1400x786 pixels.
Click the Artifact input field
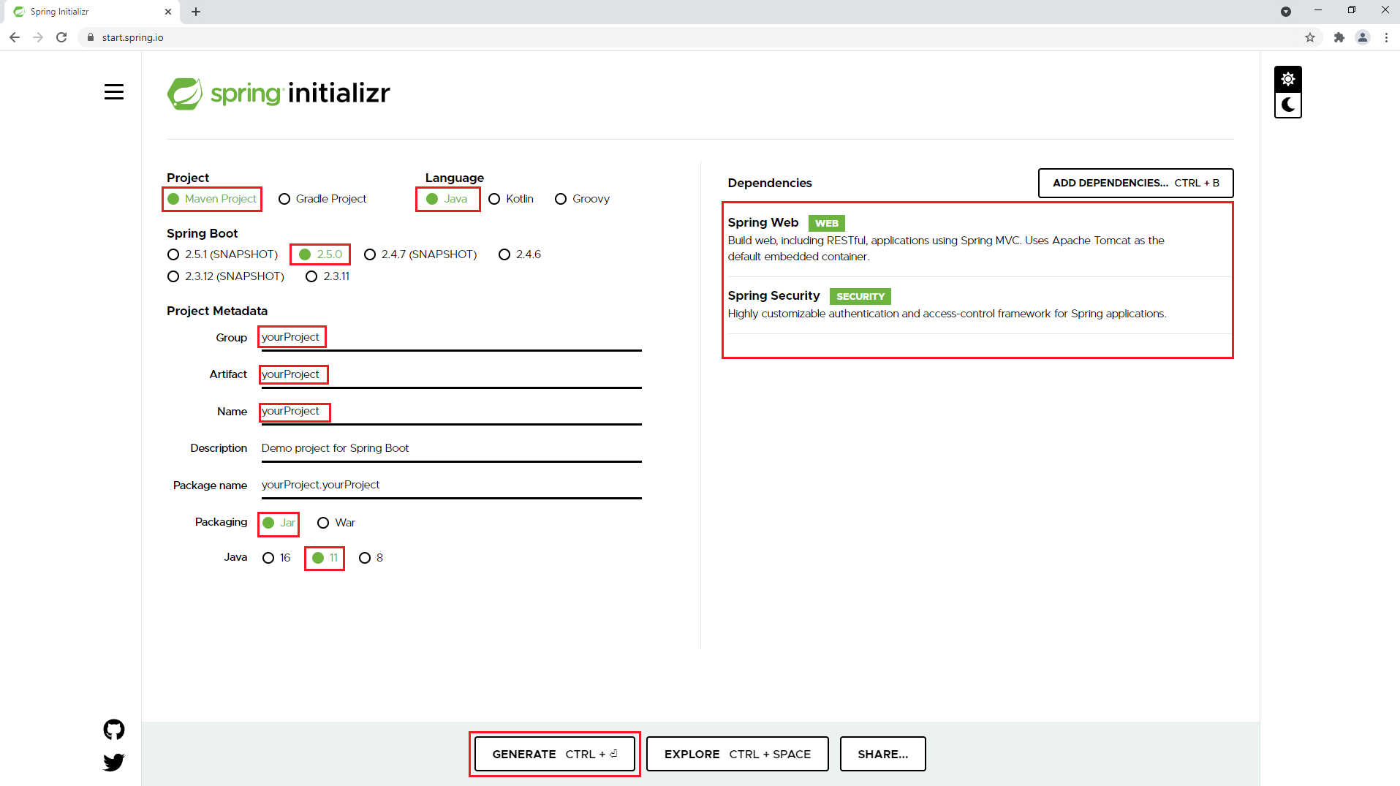[451, 375]
